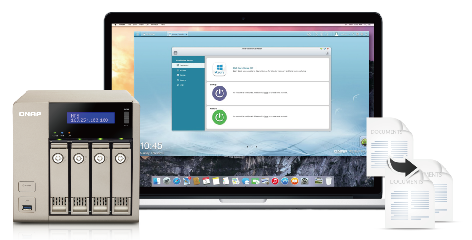Open Safari from the Dock
The width and height of the screenshot is (472, 240).
click(x=176, y=181)
